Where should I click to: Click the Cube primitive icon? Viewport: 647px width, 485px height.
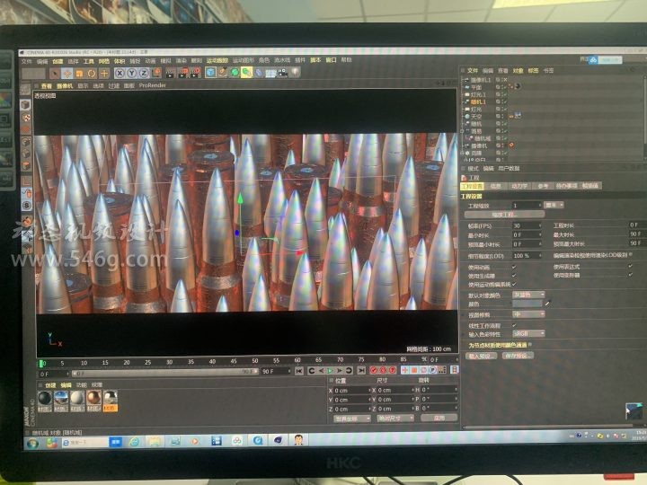click(210, 73)
